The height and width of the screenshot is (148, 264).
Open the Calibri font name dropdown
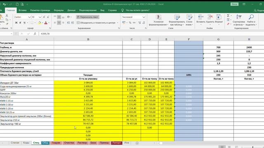(x=29, y=17)
